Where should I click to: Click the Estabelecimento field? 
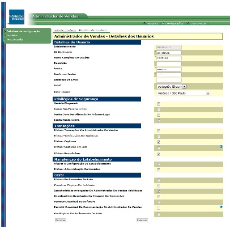(x=169, y=47)
